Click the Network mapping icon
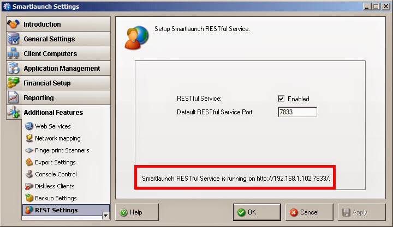 (x=29, y=138)
